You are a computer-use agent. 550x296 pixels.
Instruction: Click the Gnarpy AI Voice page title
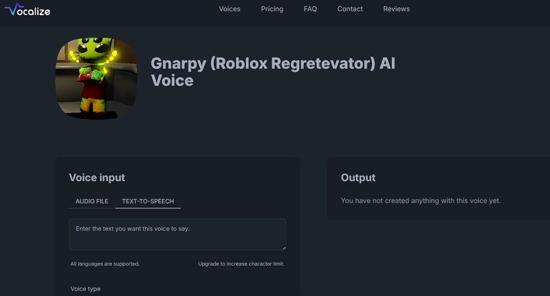pos(273,72)
